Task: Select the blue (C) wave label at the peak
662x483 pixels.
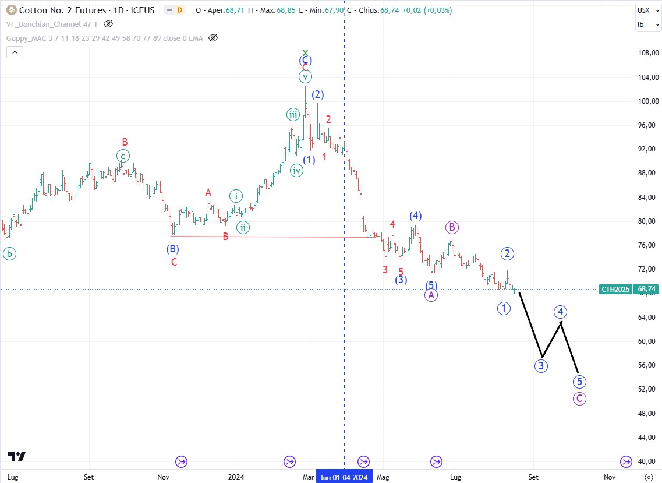Action: tap(305, 60)
